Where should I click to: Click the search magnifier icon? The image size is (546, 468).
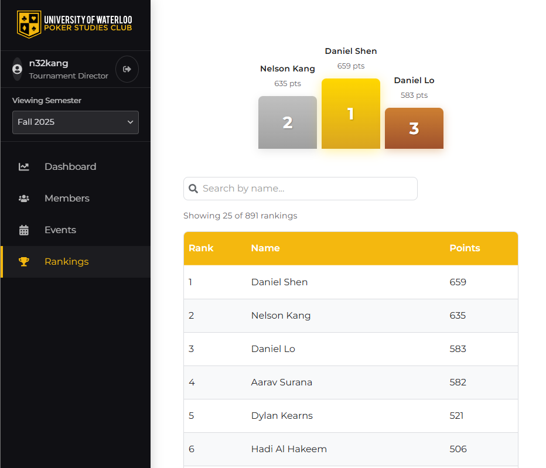point(193,189)
